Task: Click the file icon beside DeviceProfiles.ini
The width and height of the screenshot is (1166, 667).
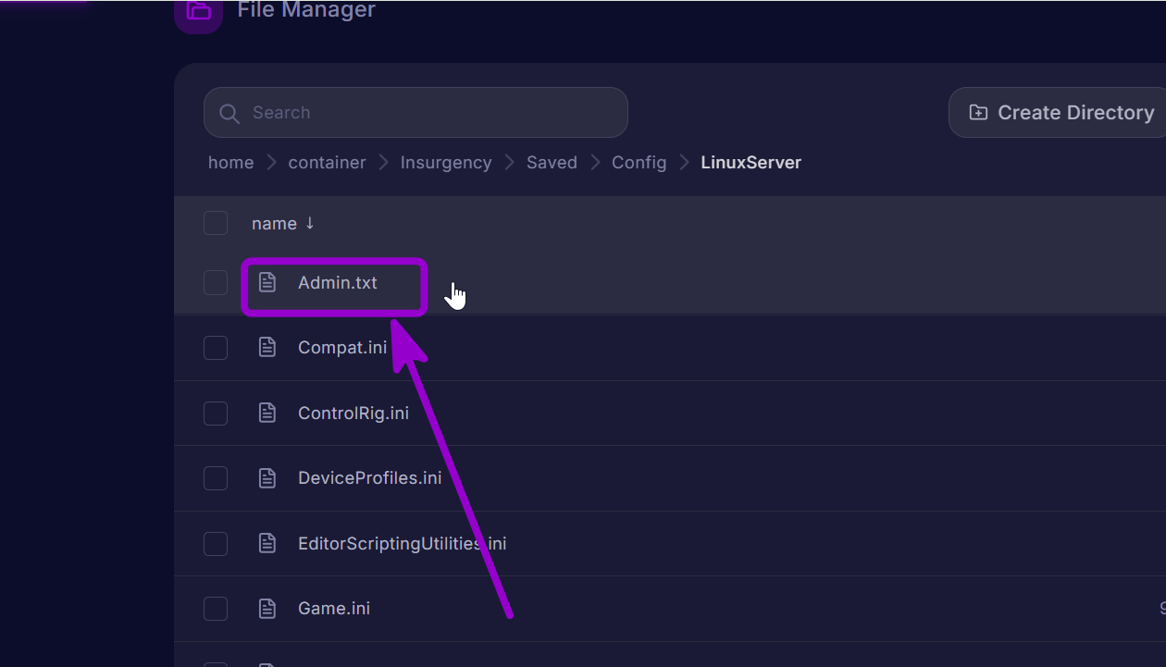Action: click(267, 477)
